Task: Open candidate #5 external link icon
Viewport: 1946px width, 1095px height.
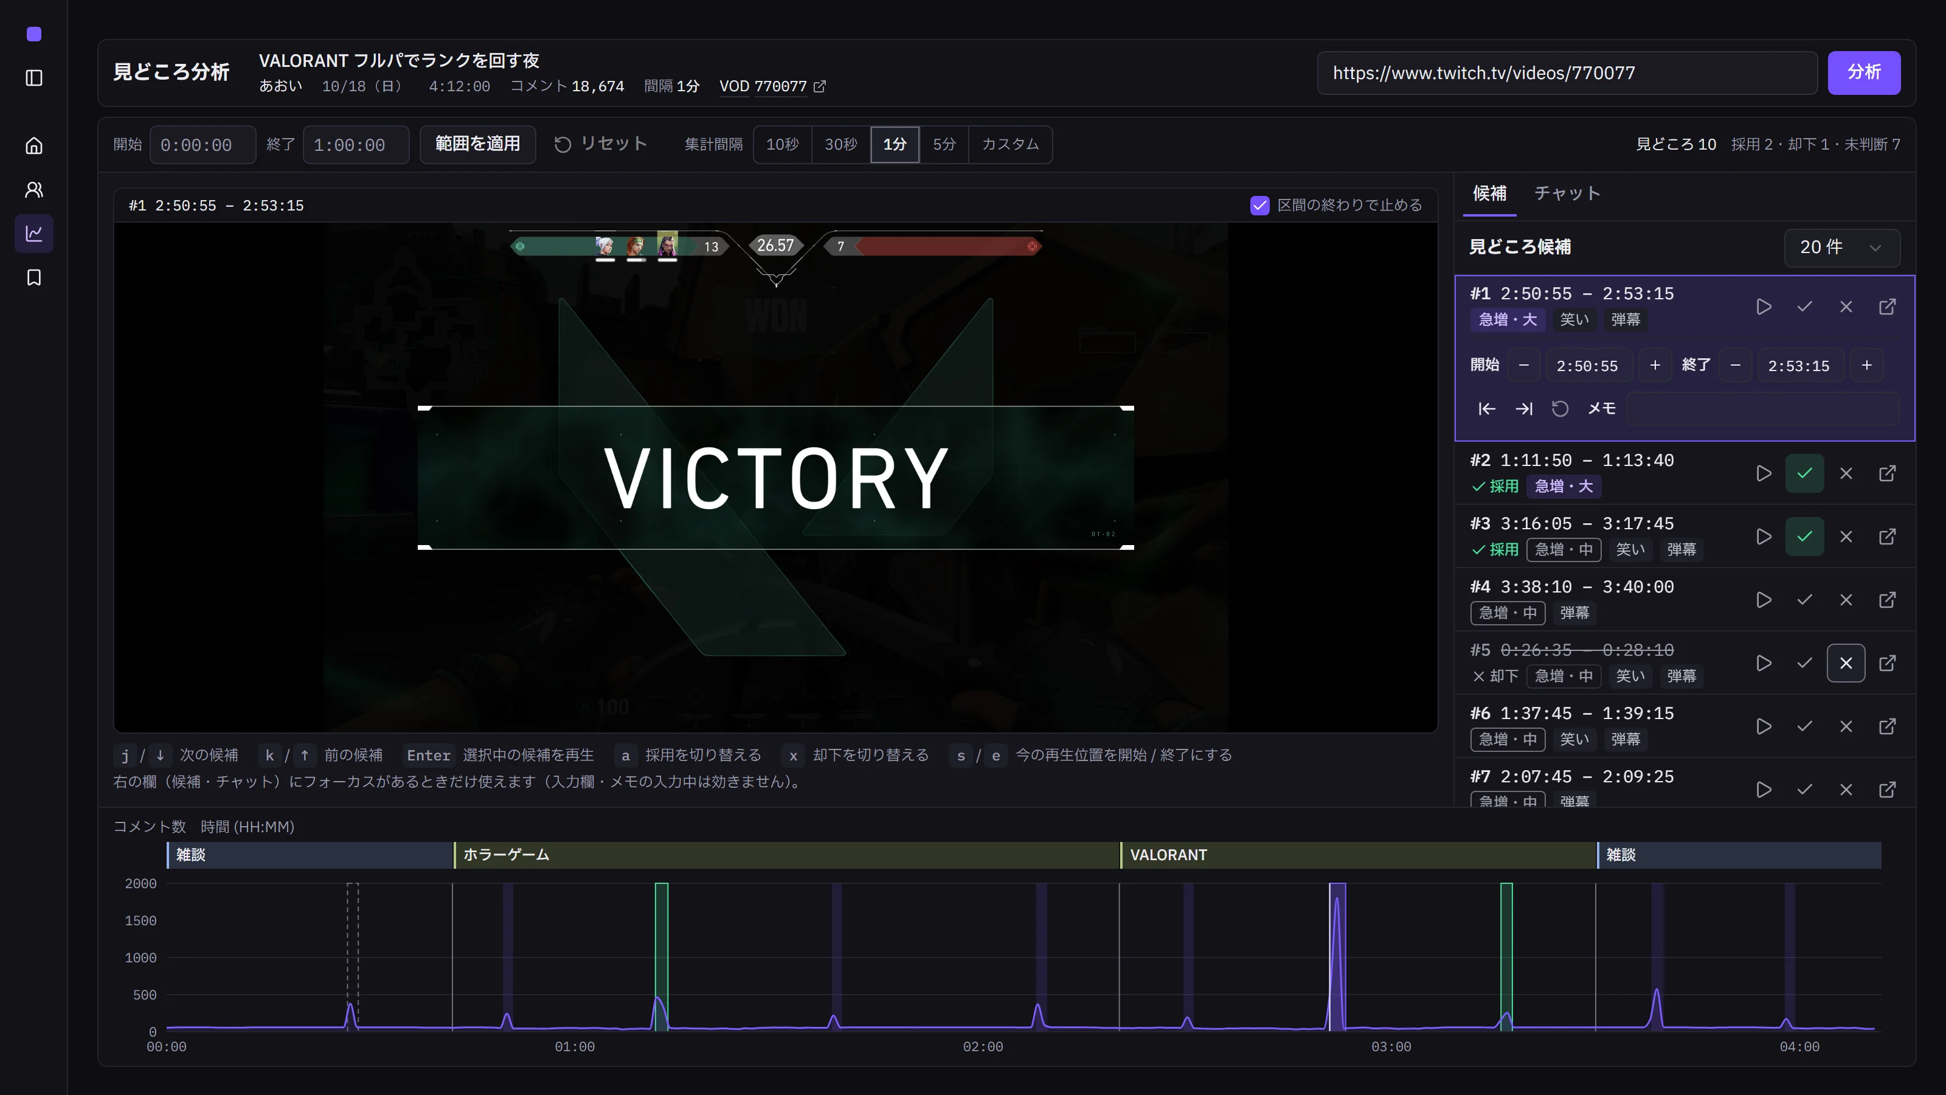Action: pyautogui.click(x=1887, y=664)
